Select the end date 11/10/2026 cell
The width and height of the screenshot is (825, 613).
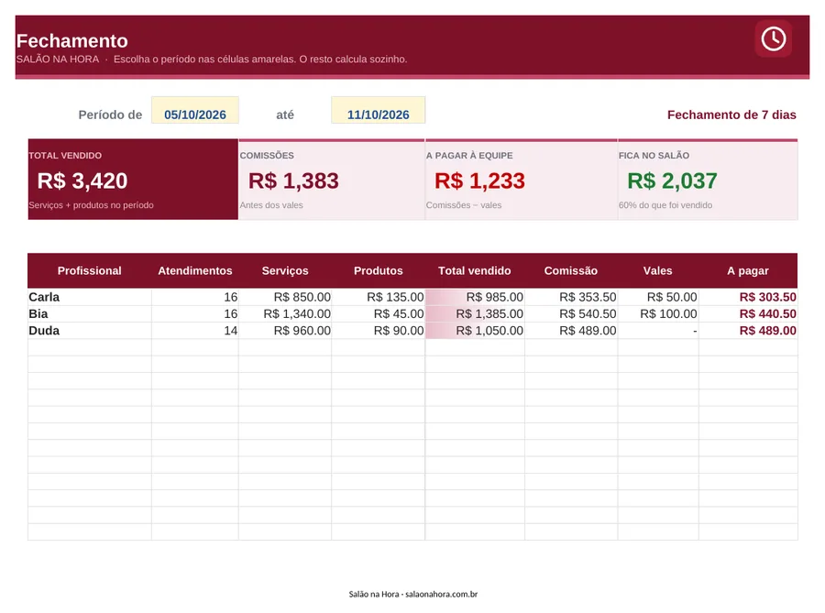[378, 110]
